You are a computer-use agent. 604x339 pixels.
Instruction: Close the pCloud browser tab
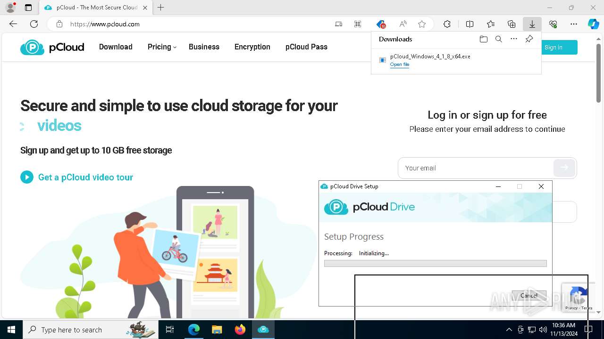[x=145, y=8]
